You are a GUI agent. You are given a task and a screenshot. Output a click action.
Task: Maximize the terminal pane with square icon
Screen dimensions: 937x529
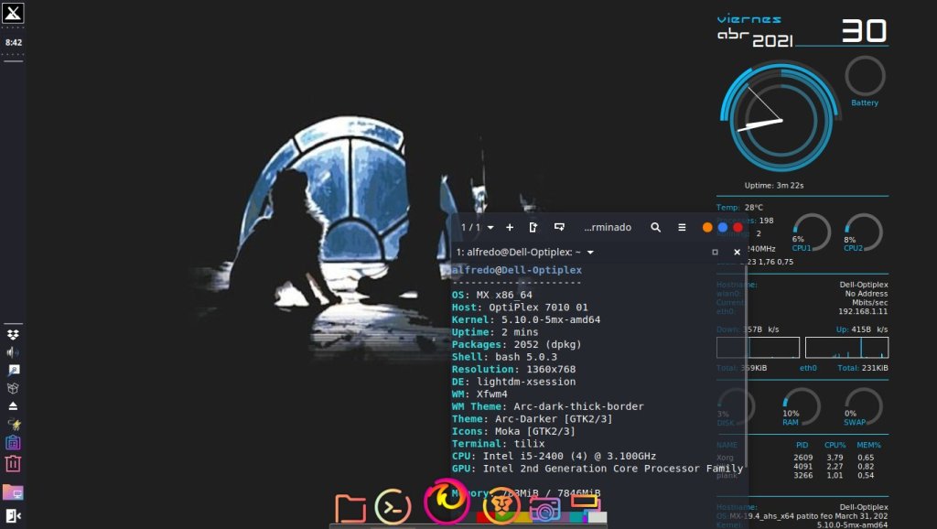tap(715, 252)
